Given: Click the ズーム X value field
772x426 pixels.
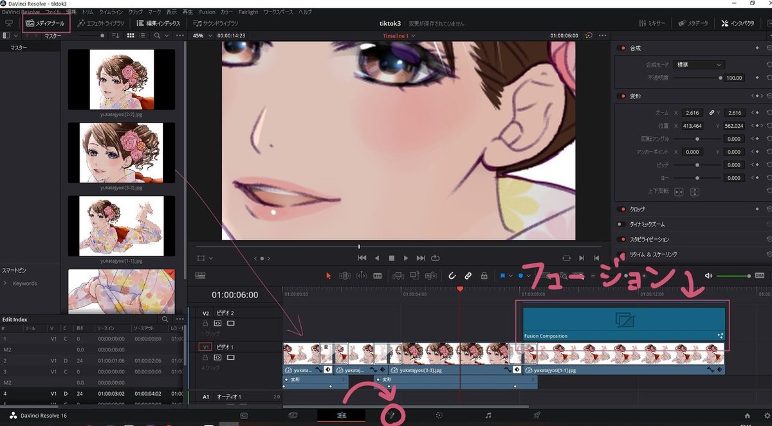Looking at the screenshot, I should pos(692,113).
